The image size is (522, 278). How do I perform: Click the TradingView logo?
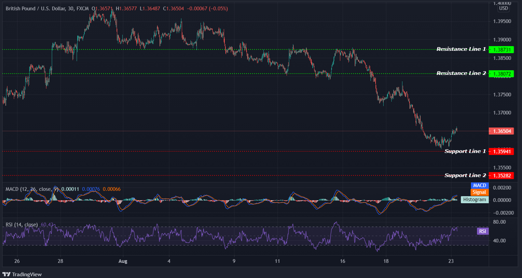(x=22, y=274)
